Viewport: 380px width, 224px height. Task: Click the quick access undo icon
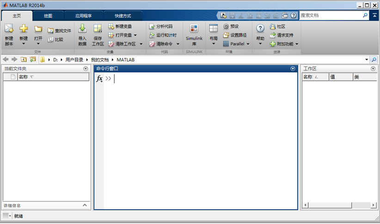tap(267, 16)
